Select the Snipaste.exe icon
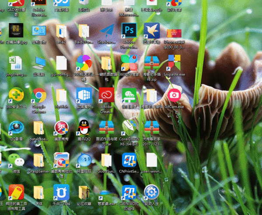This screenshot has height=215, width=262. pyautogui.click(x=174, y=63)
